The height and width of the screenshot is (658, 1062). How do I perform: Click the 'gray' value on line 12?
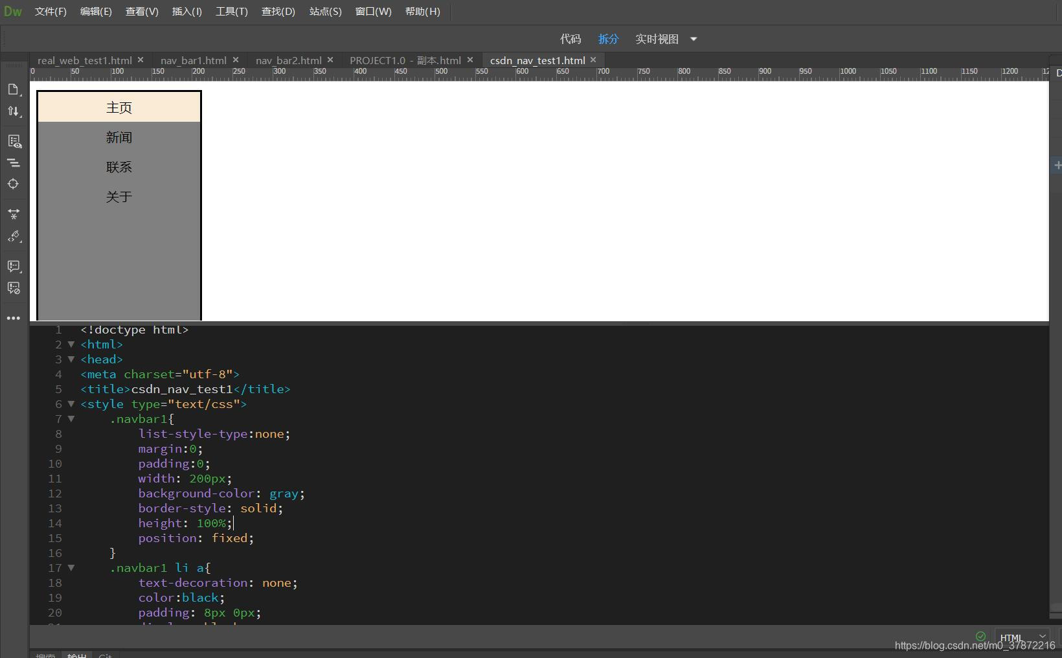284,493
